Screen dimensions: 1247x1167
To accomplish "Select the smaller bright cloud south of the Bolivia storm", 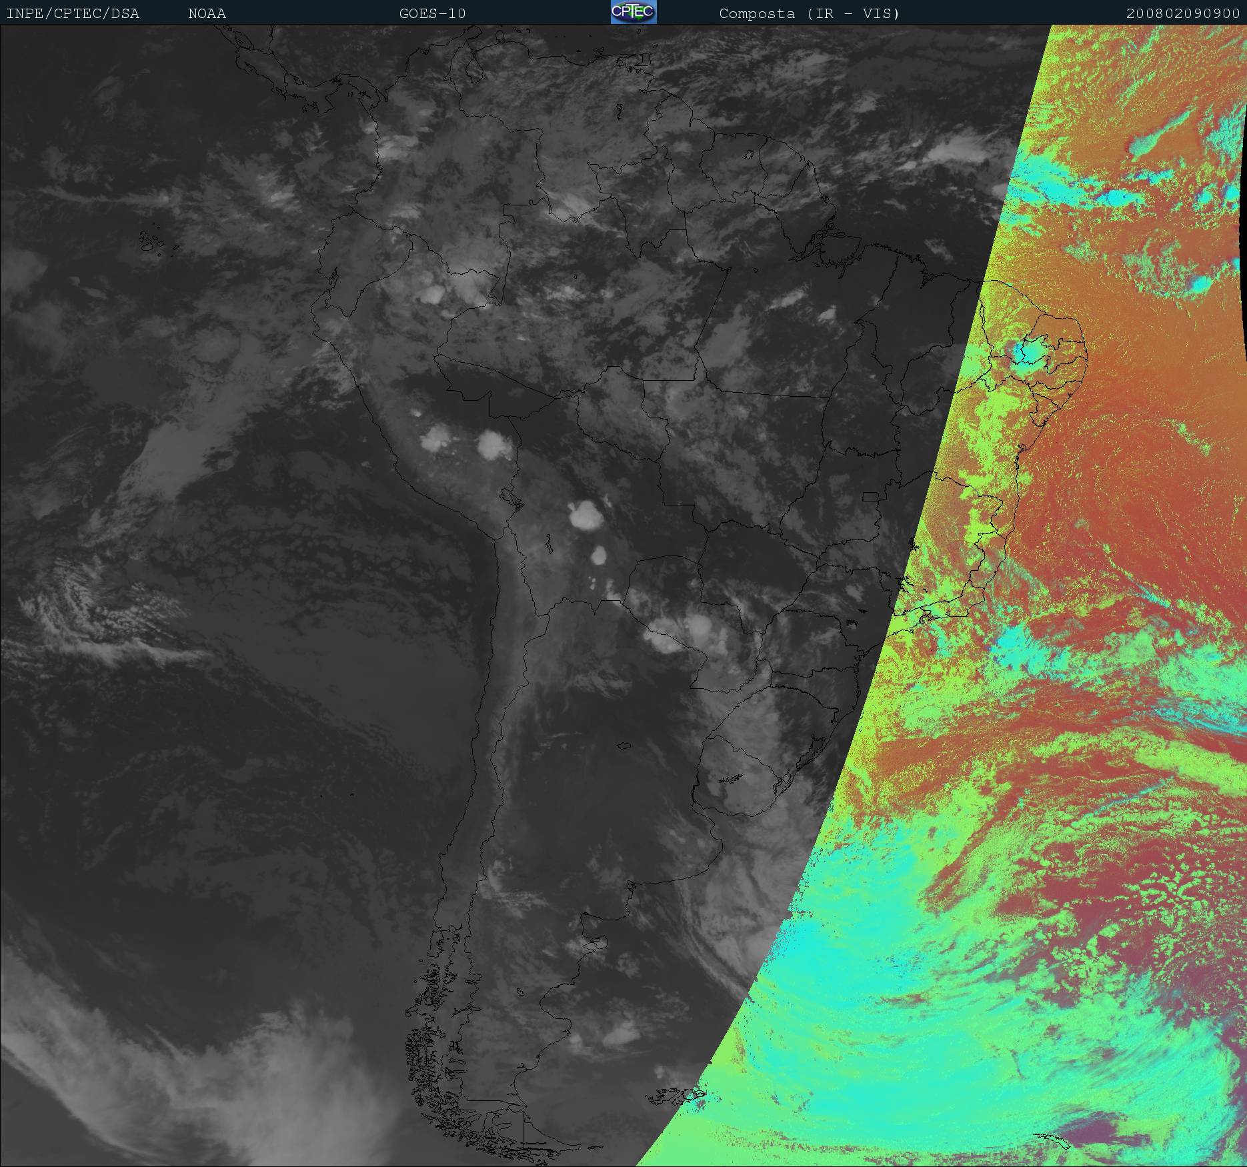I will tap(598, 554).
